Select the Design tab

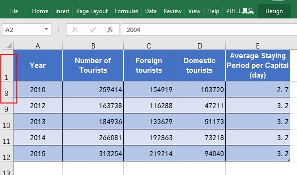pos(274,11)
